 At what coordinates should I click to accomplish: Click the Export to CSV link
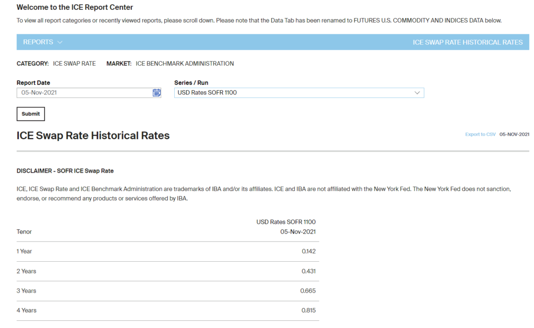(x=480, y=134)
